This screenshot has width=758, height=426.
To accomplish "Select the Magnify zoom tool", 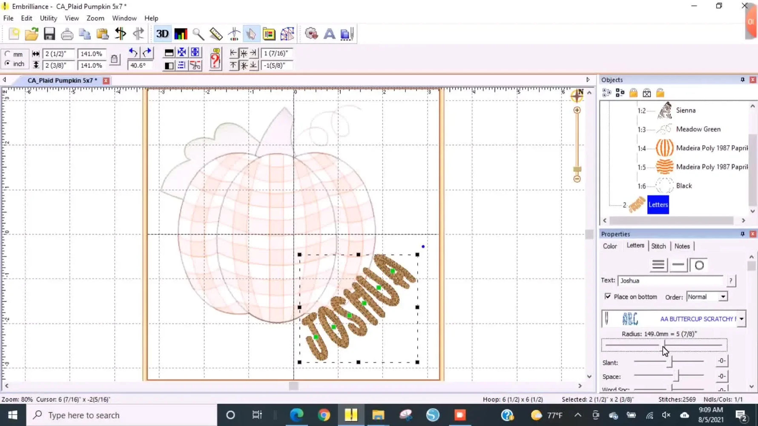I will pos(198,34).
